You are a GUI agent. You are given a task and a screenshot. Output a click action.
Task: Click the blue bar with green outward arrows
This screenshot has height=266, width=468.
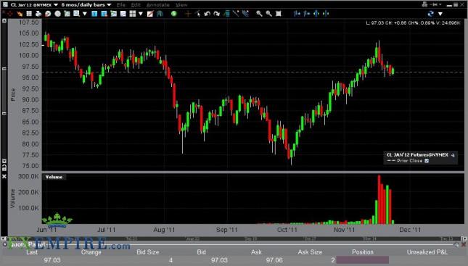tap(316, 14)
